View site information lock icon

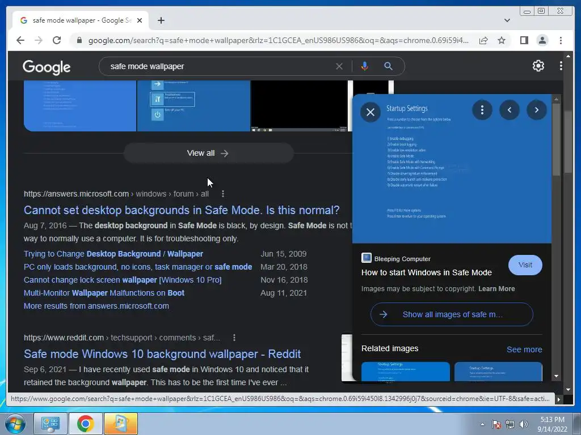(x=79, y=40)
